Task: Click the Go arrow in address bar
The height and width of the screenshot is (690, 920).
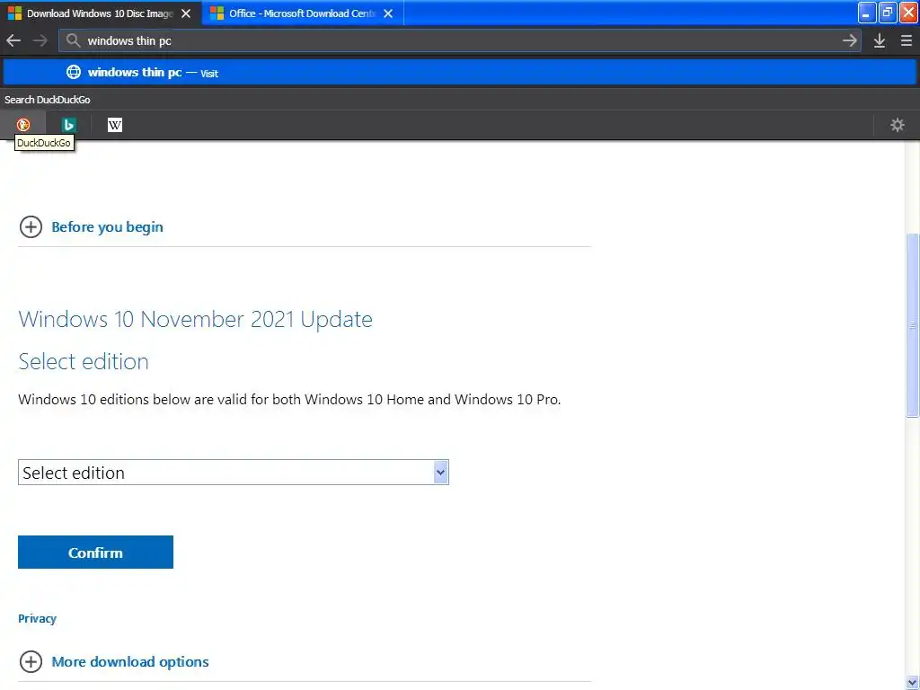Action: [849, 40]
